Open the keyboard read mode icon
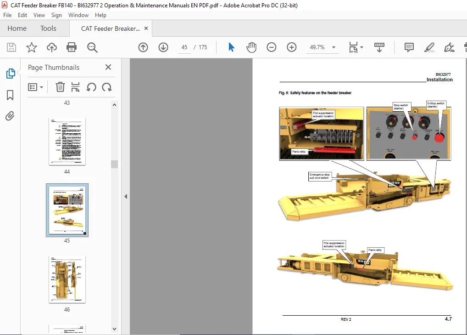The width and height of the screenshot is (467, 335). click(379, 47)
